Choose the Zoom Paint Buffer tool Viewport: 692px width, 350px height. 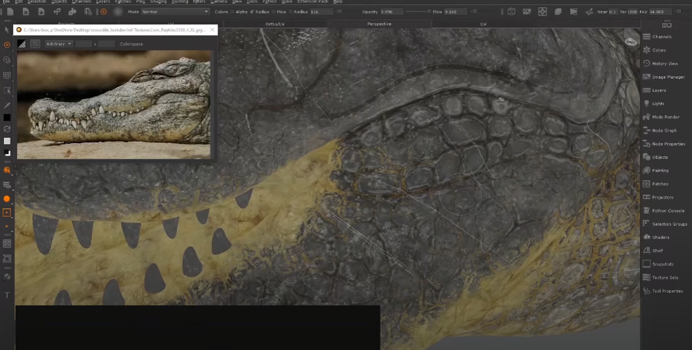pos(7,60)
